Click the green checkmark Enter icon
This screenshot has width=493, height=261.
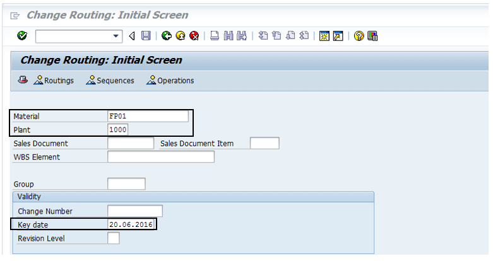[x=22, y=36]
